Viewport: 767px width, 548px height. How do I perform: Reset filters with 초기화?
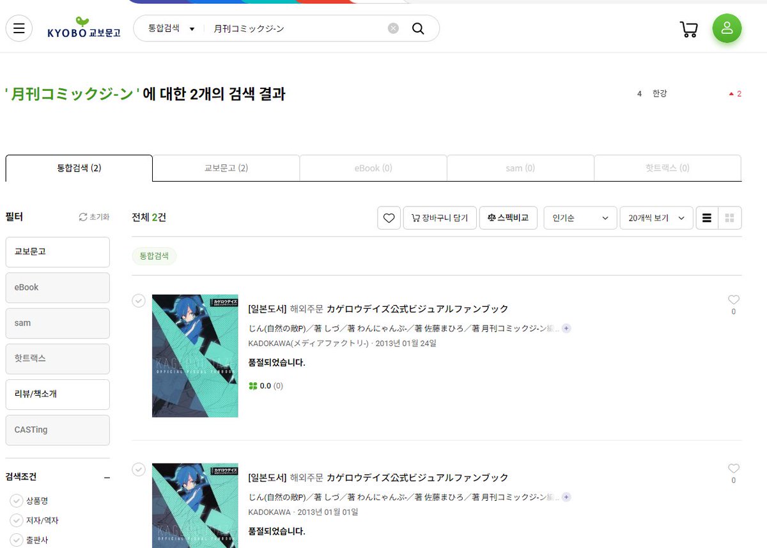click(94, 217)
